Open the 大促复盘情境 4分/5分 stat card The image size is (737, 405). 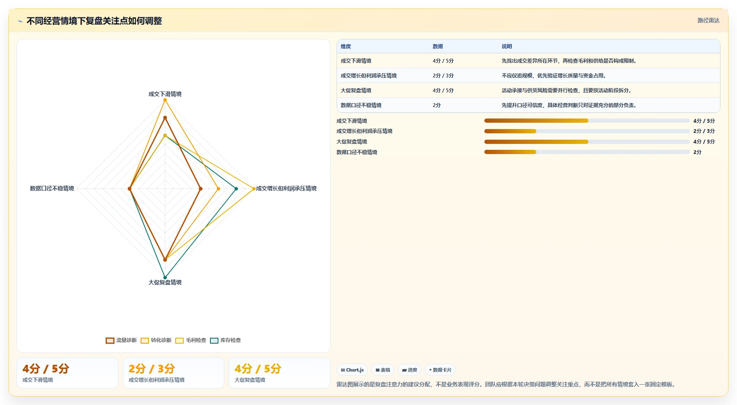point(279,373)
